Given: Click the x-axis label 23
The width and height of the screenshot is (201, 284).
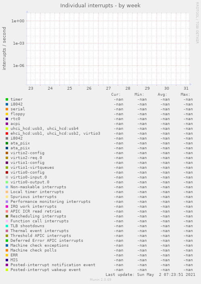Looking at the screenshot, I should coord(31,88).
